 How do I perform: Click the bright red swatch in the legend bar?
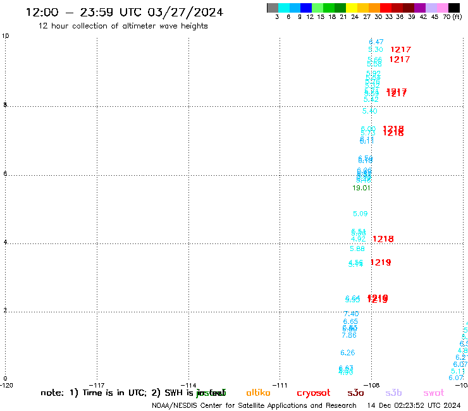click(386, 8)
